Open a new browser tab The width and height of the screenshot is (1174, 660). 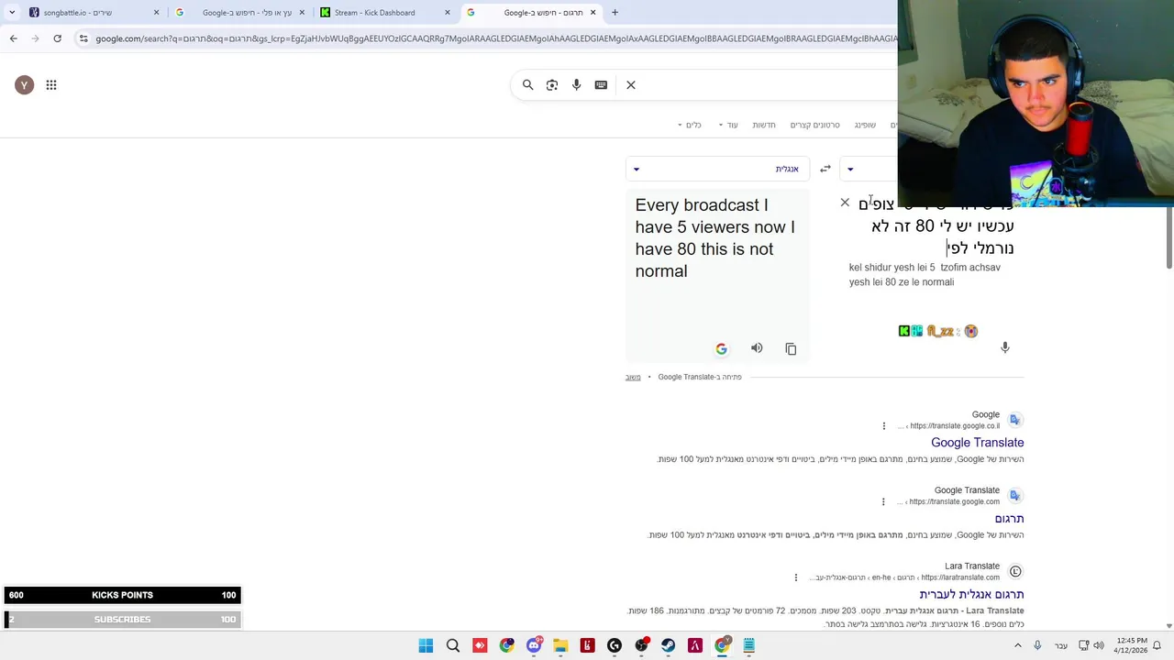pos(615,13)
